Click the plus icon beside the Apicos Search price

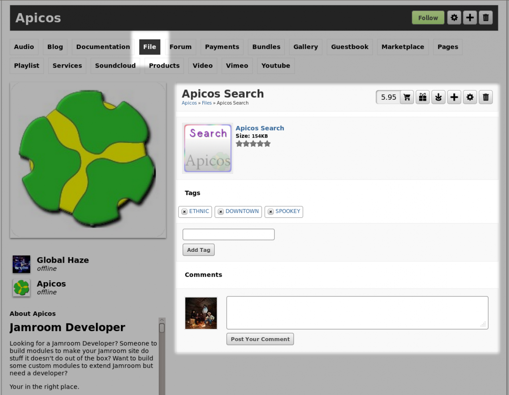coord(454,97)
